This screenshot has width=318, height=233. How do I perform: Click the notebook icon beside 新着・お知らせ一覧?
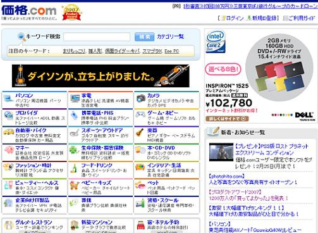[x=213, y=132]
